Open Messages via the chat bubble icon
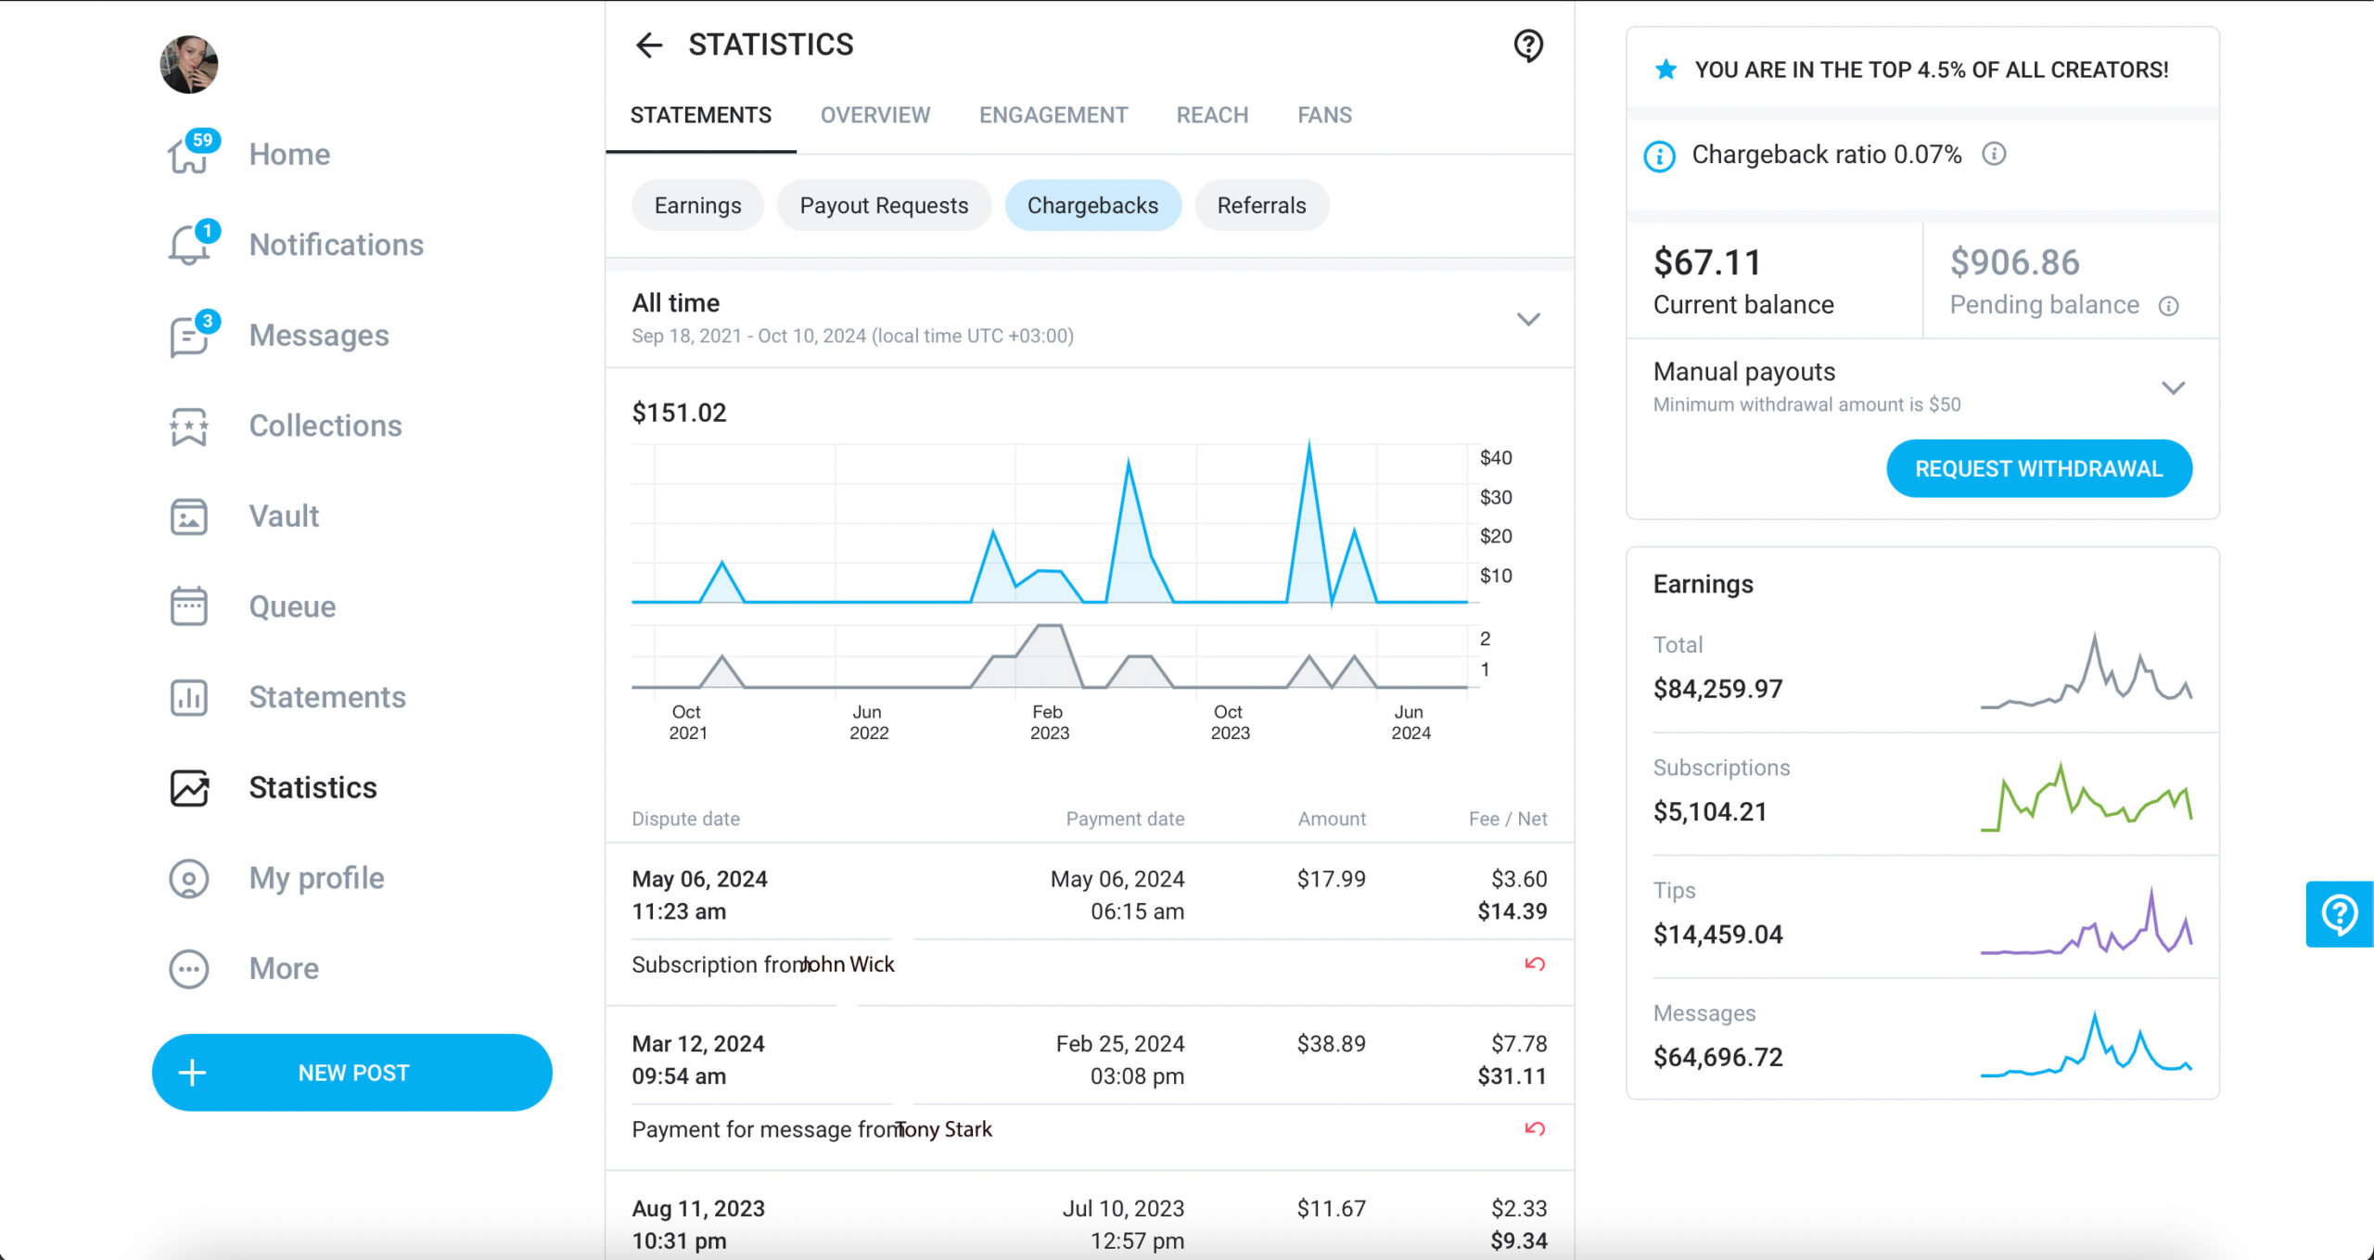The width and height of the screenshot is (2374, 1260). (x=189, y=336)
